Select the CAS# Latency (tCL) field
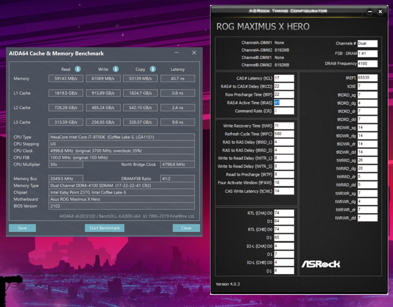Image resolution: width=393 pixels, height=307 pixels. [x=284, y=78]
